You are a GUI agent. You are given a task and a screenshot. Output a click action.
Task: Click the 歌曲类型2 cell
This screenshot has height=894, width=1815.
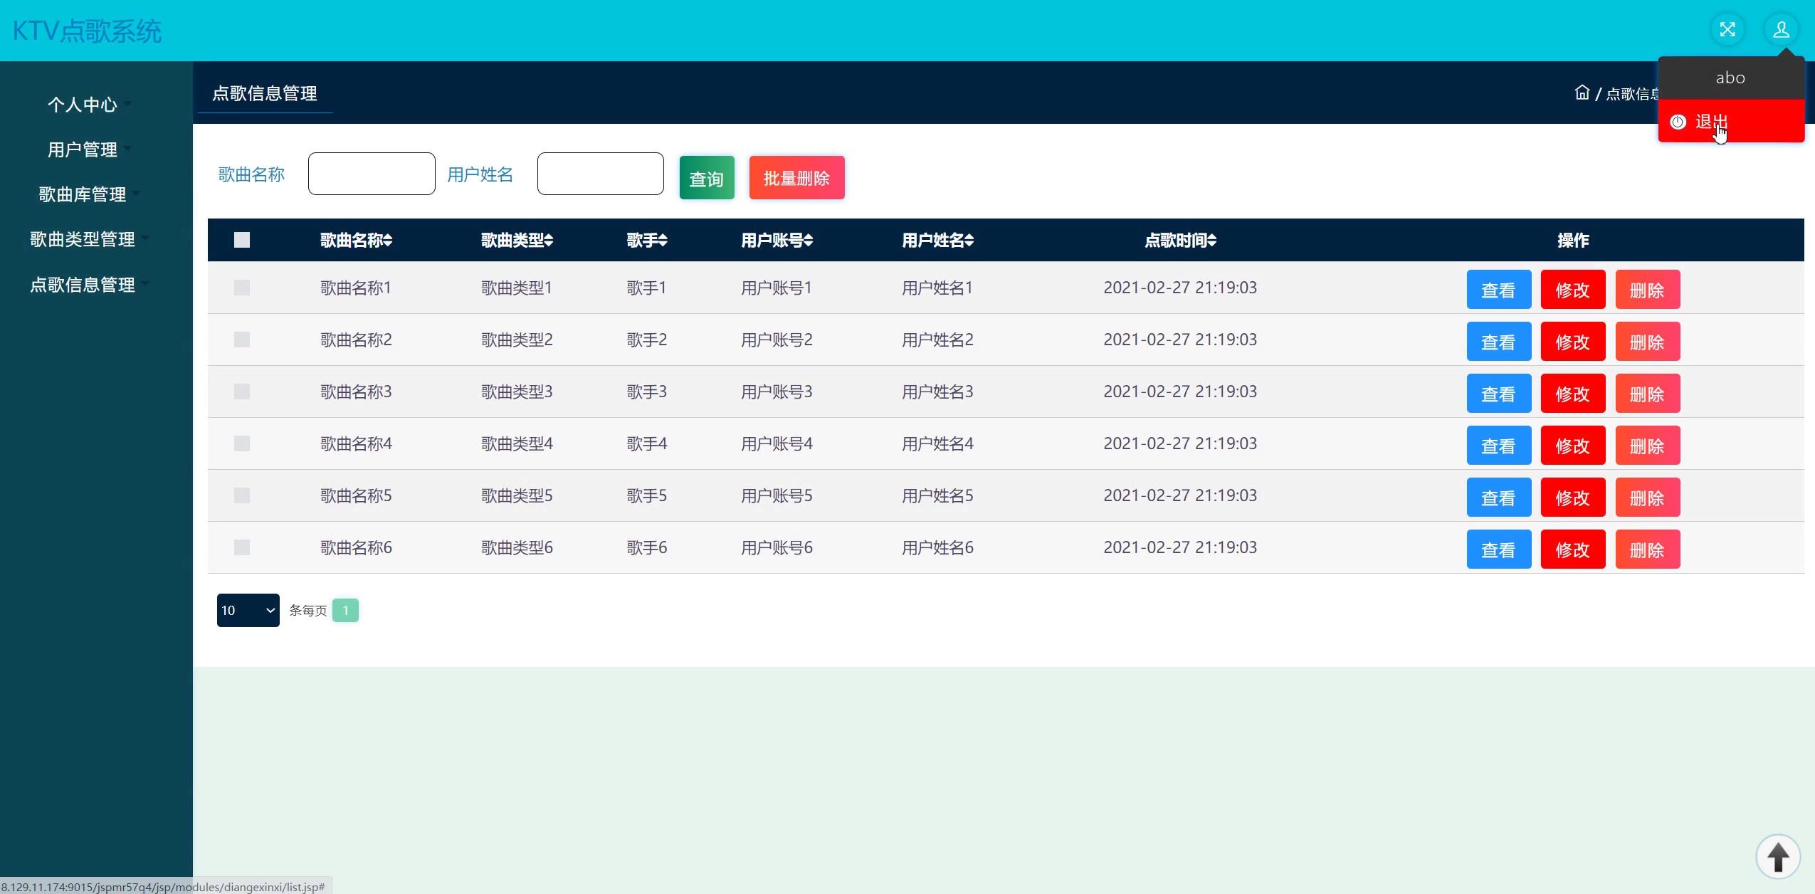[517, 340]
